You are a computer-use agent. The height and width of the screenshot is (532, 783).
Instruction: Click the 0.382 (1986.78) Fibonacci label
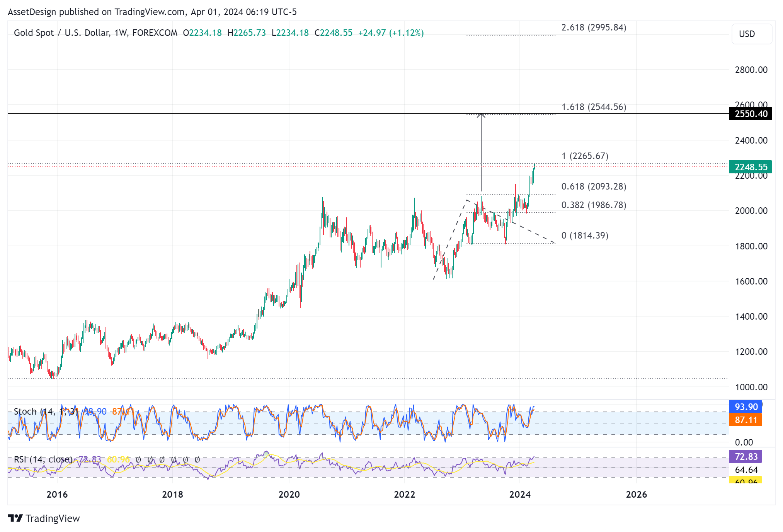[x=594, y=205]
